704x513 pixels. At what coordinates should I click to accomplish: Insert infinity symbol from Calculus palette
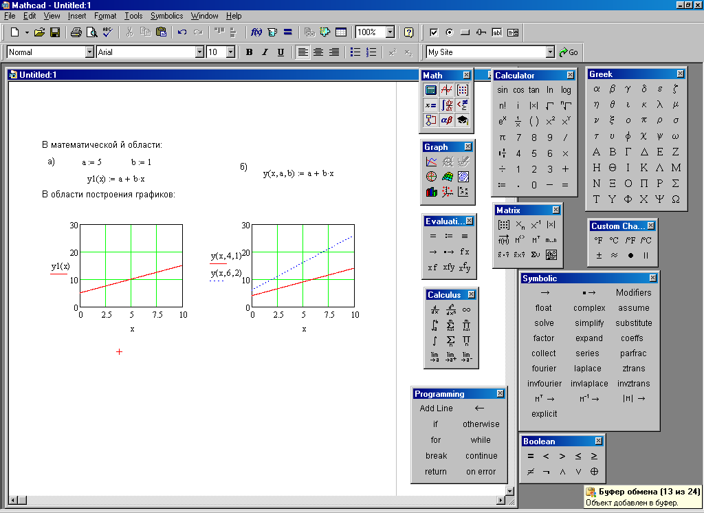point(467,310)
